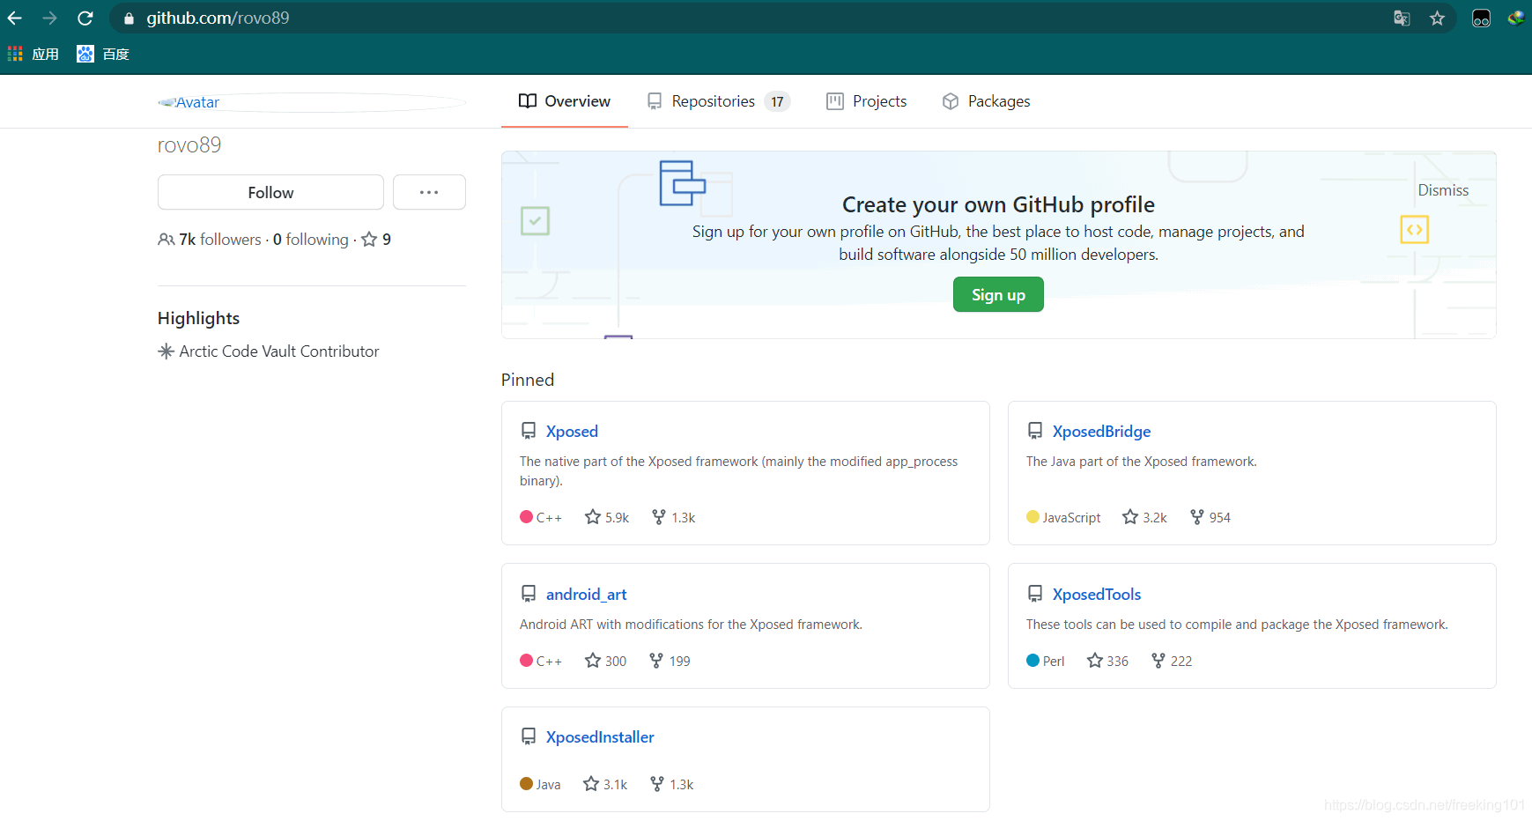Image resolution: width=1532 pixels, height=821 pixels.
Task: Click the Arctic Code Vault Contributor snowflake icon
Action: (166, 351)
